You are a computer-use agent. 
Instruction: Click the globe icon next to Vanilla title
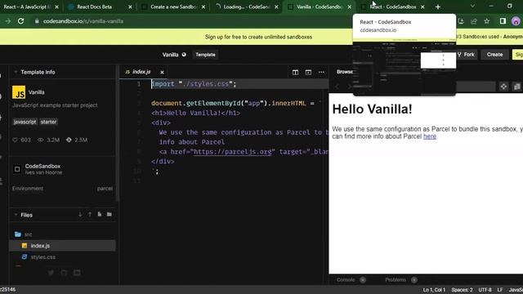click(184, 55)
